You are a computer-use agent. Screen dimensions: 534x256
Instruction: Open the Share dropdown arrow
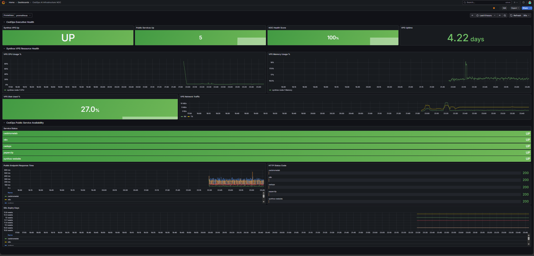coord(531,8)
